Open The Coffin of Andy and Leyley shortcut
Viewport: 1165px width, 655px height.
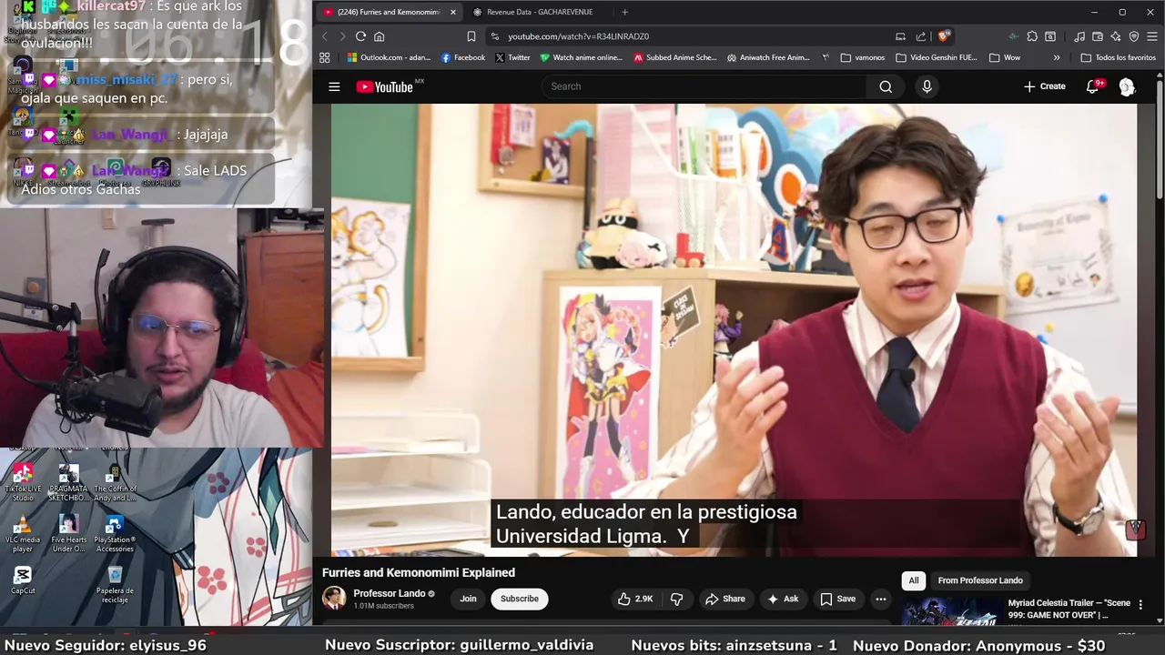[115, 482]
